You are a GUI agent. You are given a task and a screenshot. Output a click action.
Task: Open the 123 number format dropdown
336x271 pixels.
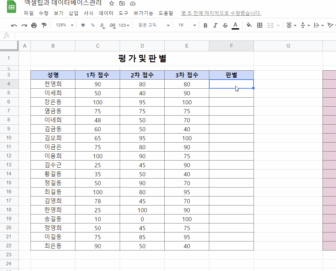pos(124,25)
